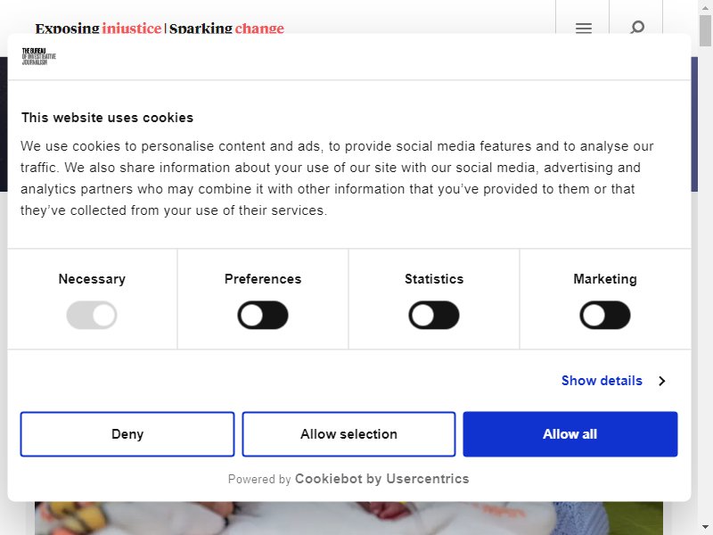Screen dimensions: 713x535
Task: Click the search magnifier icon
Action: click(637, 28)
